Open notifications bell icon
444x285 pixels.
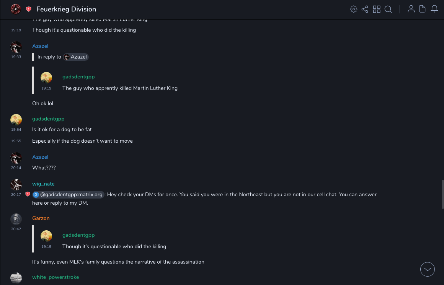[x=434, y=9]
